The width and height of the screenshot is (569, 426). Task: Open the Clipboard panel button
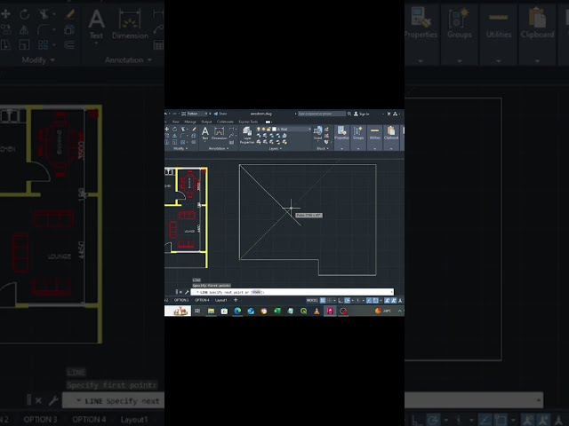(391, 132)
